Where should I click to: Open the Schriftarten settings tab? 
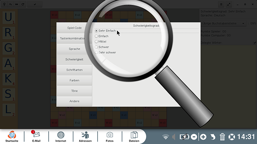[74, 70]
